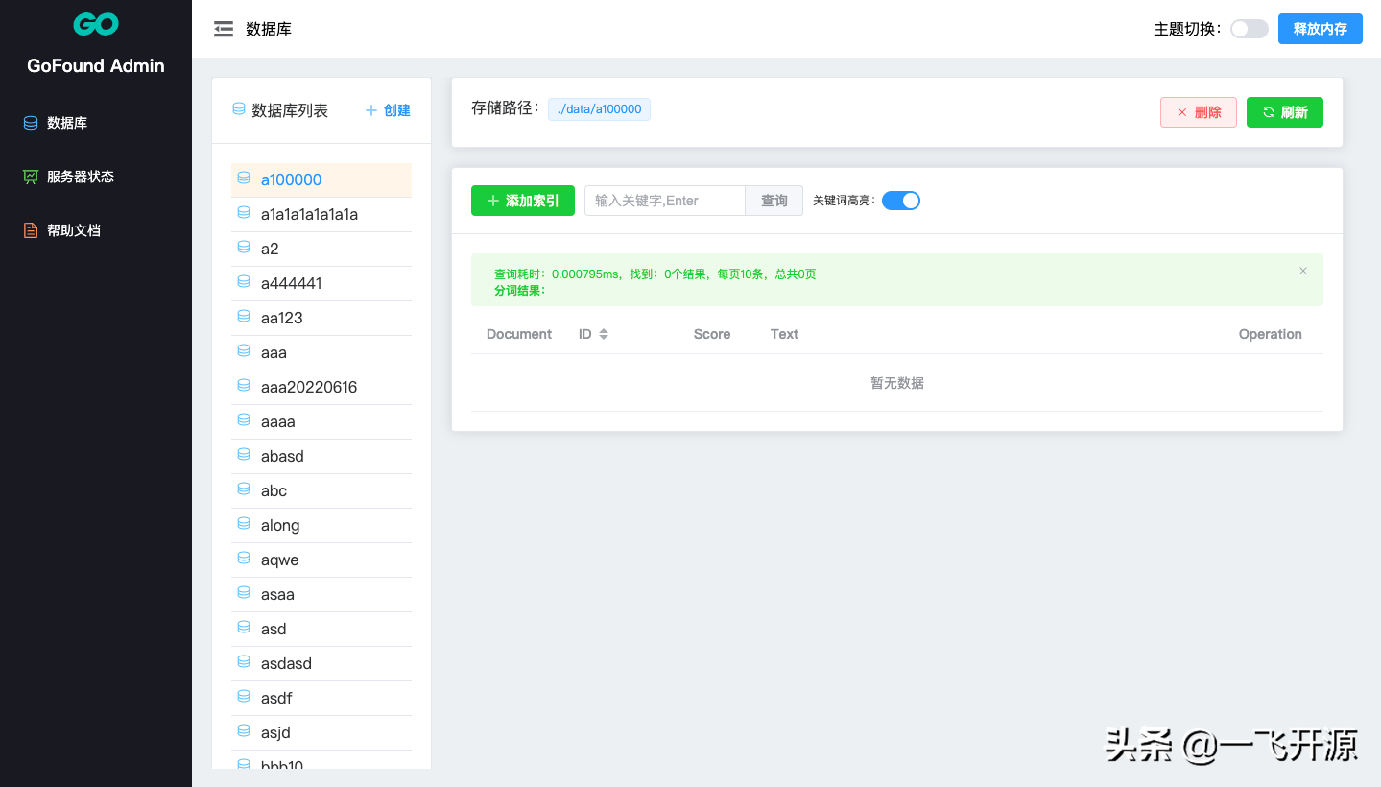
Task: Click database icon beside asdasd
Action: [x=244, y=662]
